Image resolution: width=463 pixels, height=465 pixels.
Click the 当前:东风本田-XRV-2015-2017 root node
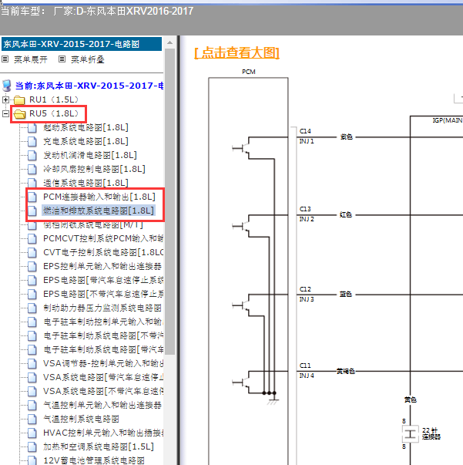point(89,86)
